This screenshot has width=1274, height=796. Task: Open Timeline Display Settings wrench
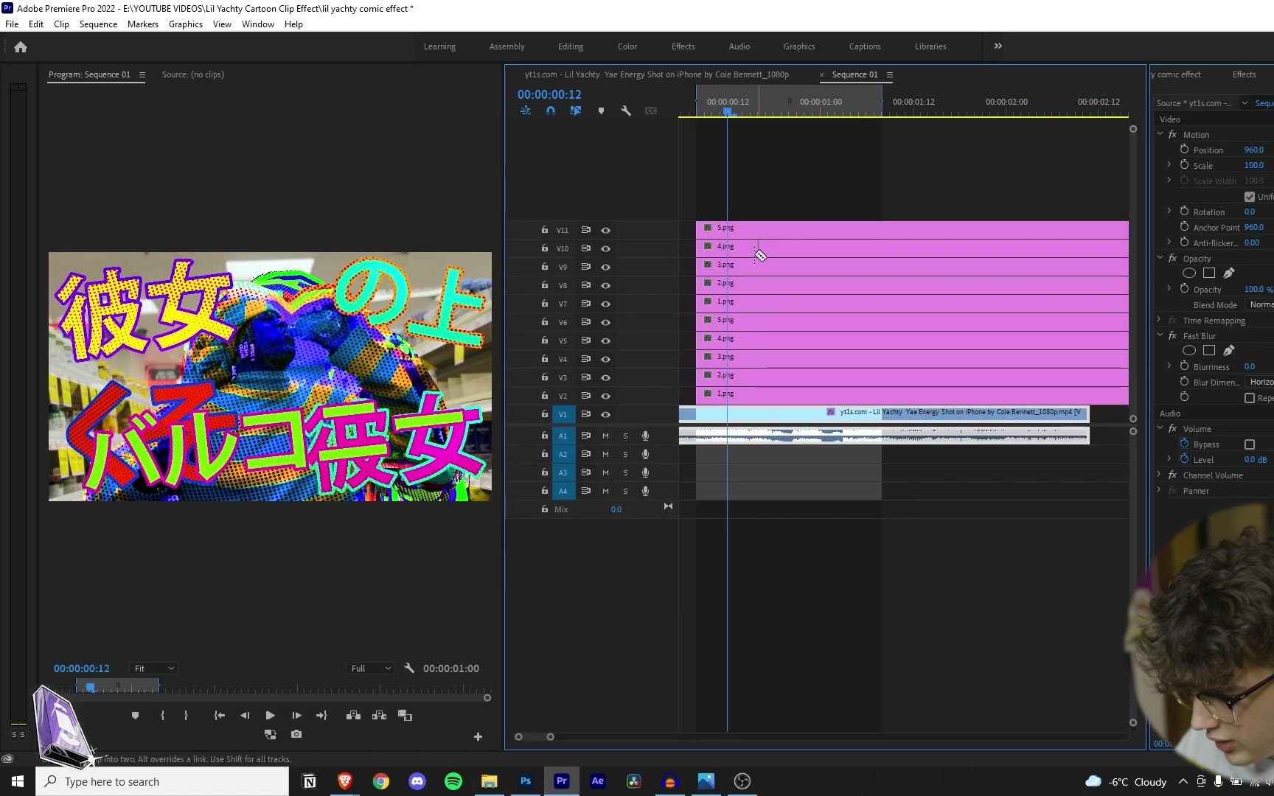pos(626,111)
